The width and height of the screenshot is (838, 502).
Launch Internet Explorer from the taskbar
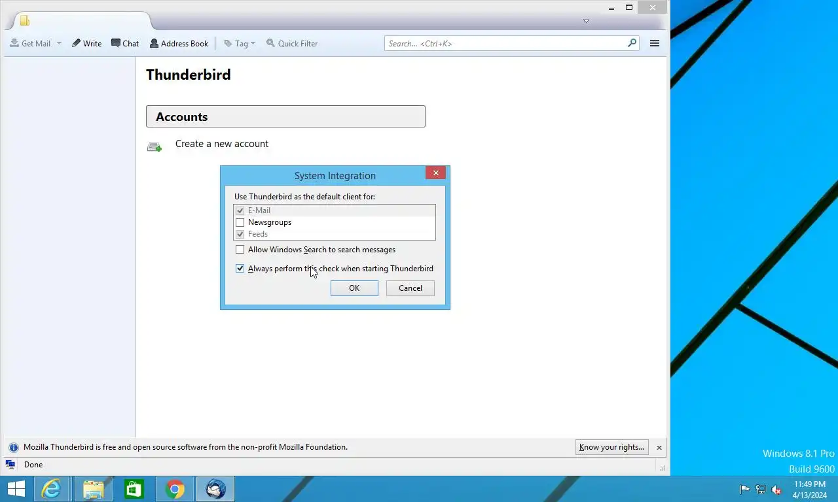(x=52, y=489)
